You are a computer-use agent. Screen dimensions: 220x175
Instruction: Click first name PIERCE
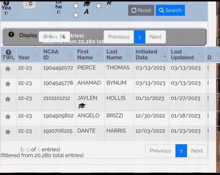[x=87, y=67]
